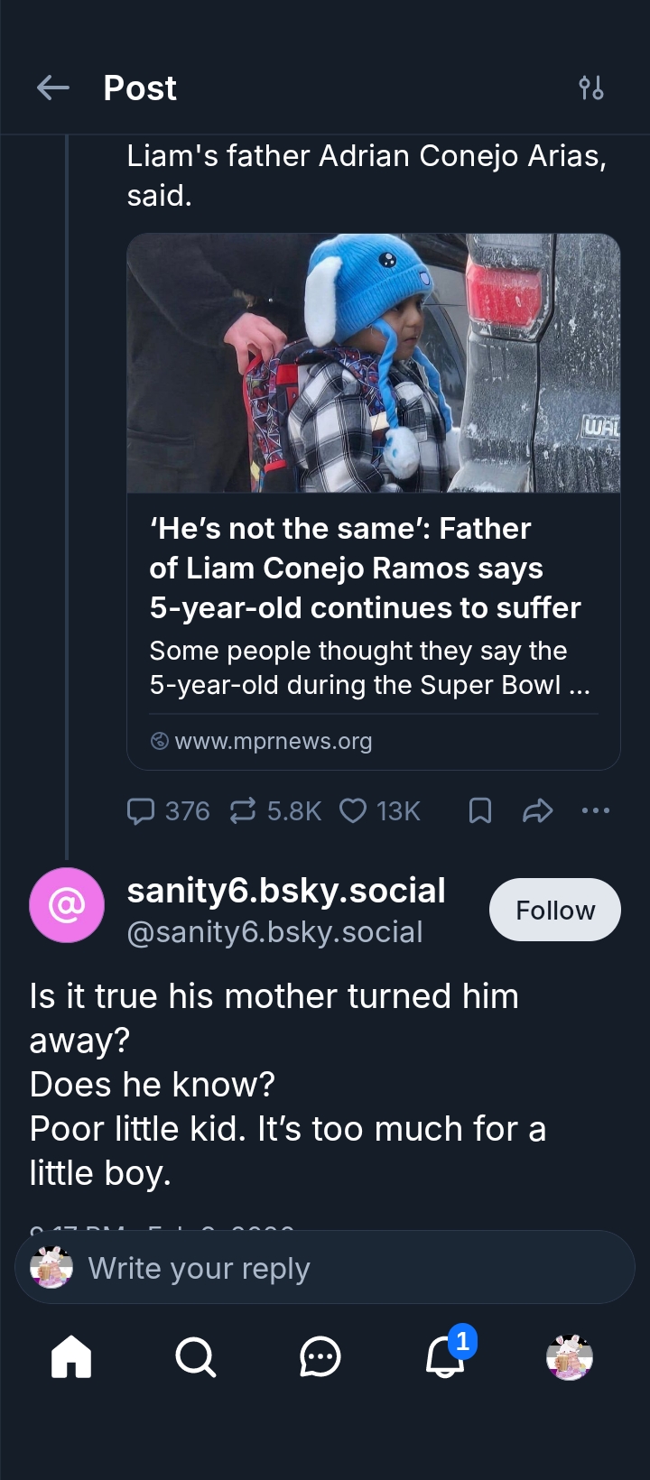Open the www.mprnews.org link
Viewport: 650px width, 1480px height.
pos(273,741)
